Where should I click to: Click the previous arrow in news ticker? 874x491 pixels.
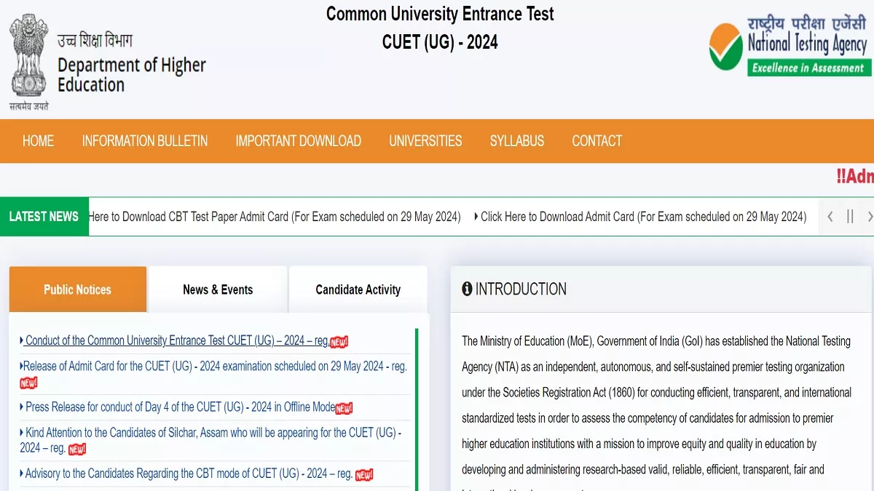[830, 217]
